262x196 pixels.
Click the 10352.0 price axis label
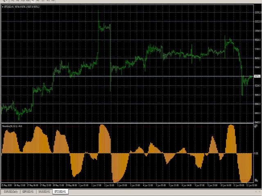(x=258, y=13)
